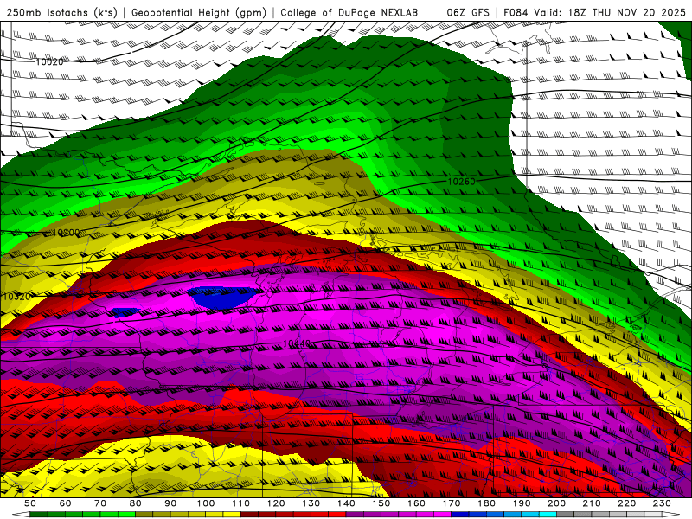Click the 70 value on the color scale

coord(100,503)
